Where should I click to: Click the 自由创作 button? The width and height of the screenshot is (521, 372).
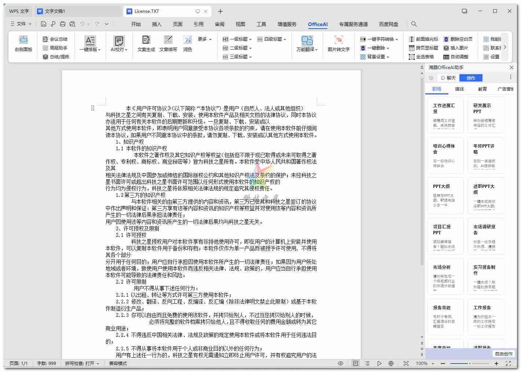pyautogui.click(x=504, y=354)
